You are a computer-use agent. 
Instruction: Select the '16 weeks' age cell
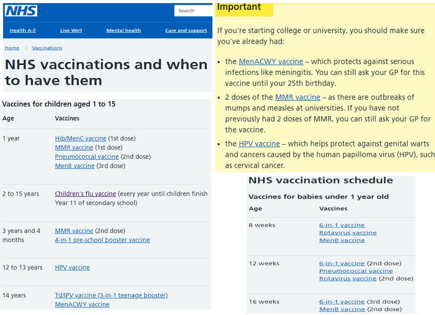264,302
